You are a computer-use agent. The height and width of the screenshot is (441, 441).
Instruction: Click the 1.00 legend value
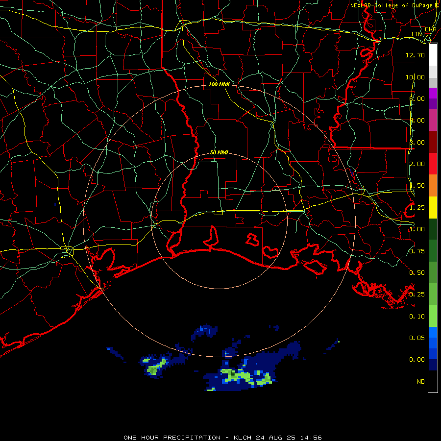click(417, 229)
